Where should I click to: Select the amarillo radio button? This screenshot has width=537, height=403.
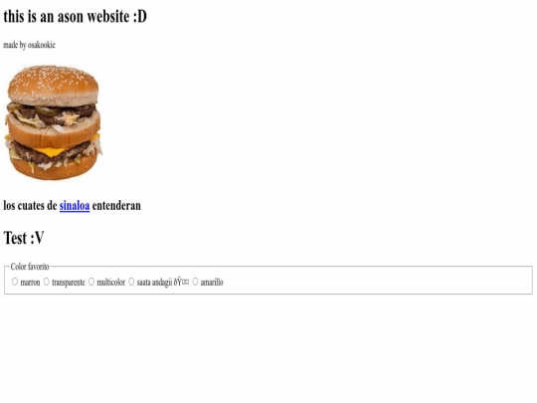(x=195, y=282)
